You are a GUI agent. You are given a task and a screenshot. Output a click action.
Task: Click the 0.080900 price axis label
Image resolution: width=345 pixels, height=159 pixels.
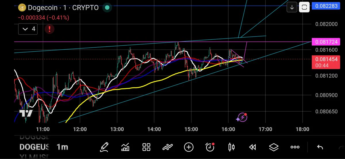tap(326, 95)
